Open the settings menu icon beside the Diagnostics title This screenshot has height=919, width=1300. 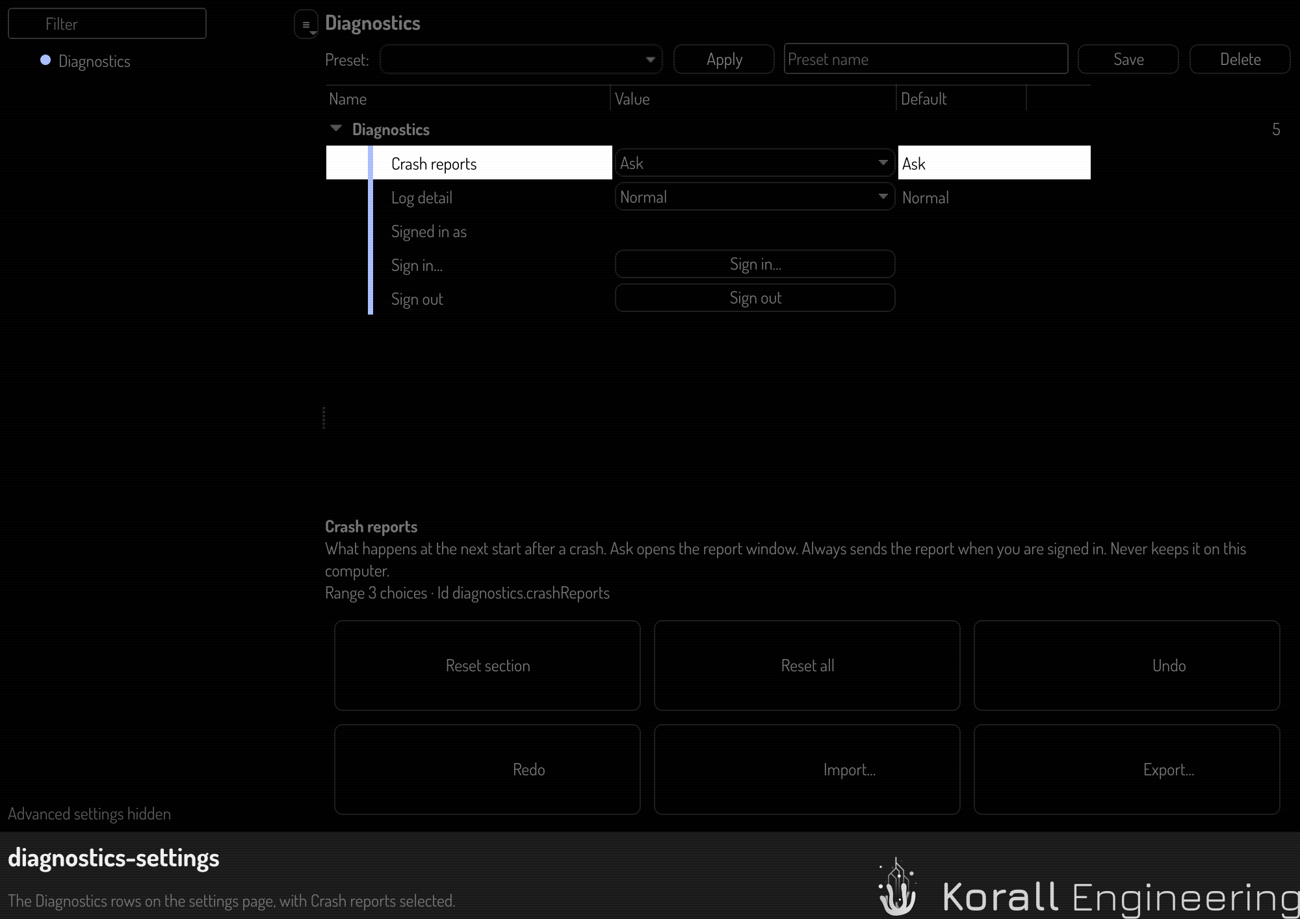[306, 25]
